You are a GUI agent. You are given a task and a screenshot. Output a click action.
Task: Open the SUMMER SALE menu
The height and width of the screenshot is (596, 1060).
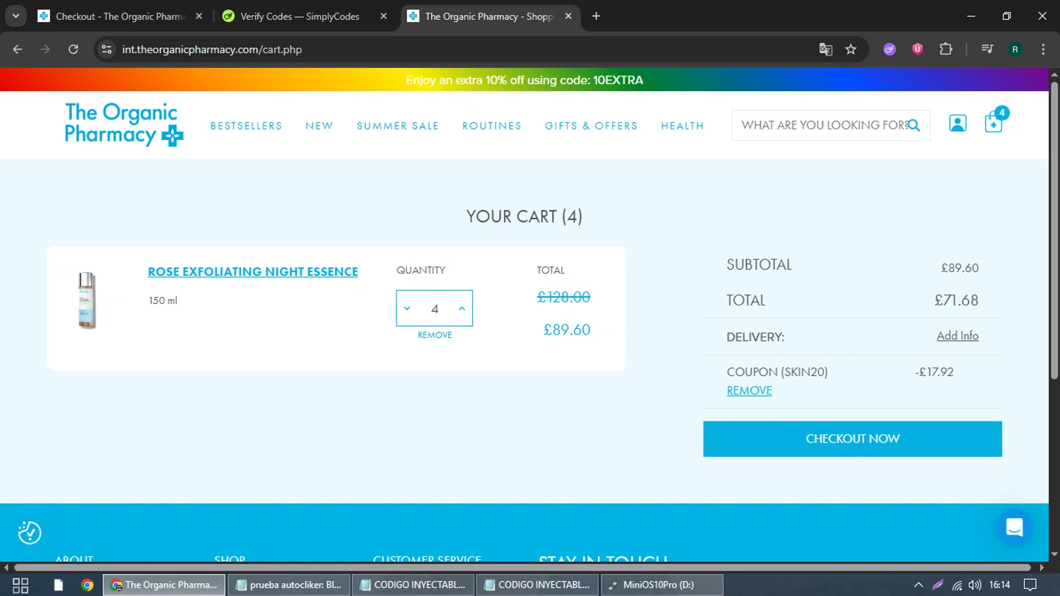398,126
